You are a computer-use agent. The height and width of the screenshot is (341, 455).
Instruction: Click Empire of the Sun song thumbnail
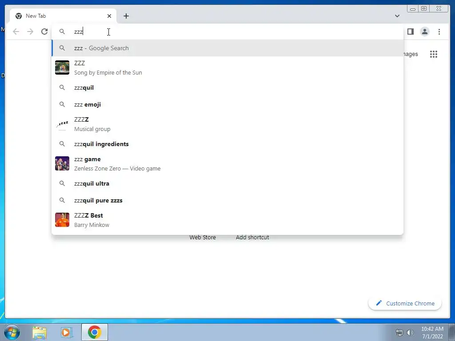(x=62, y=67)
